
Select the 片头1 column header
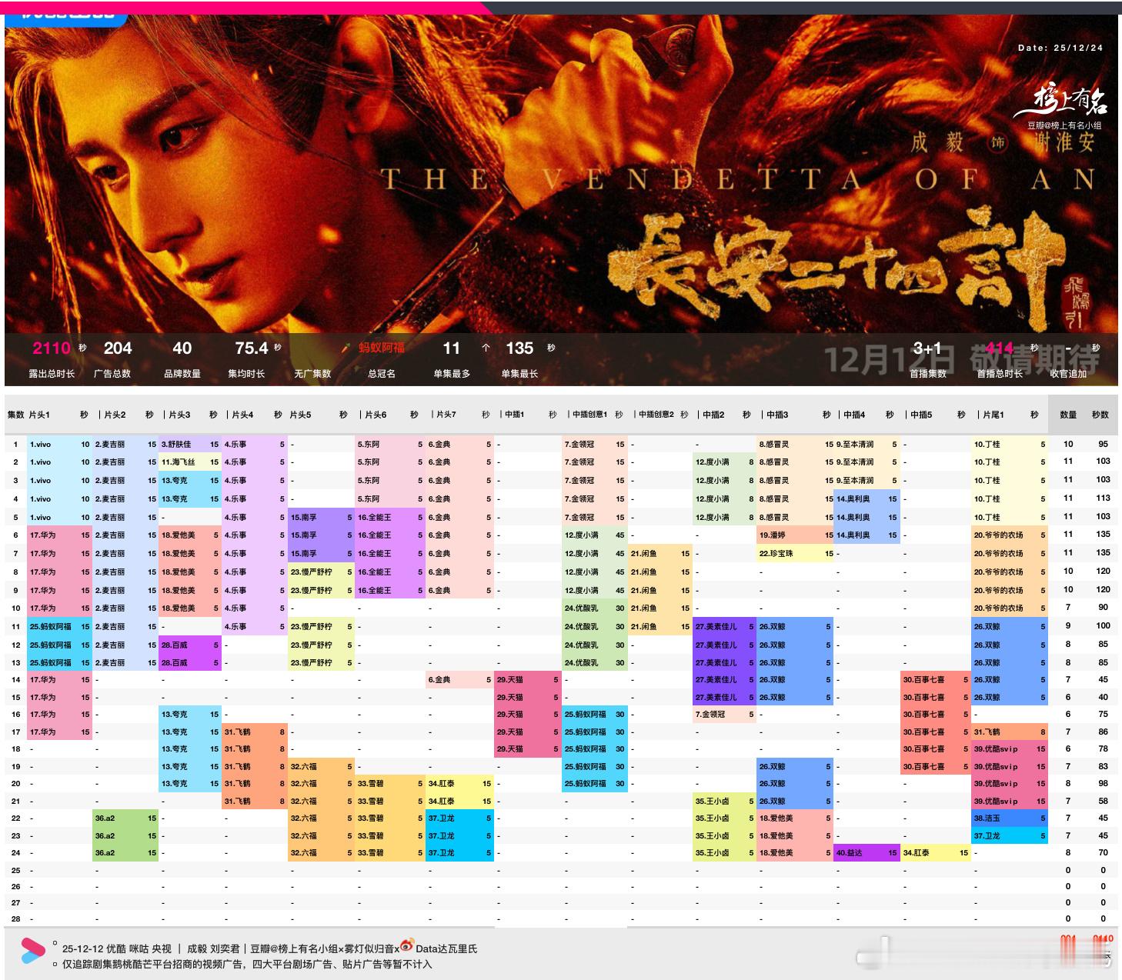pos(39,415)
